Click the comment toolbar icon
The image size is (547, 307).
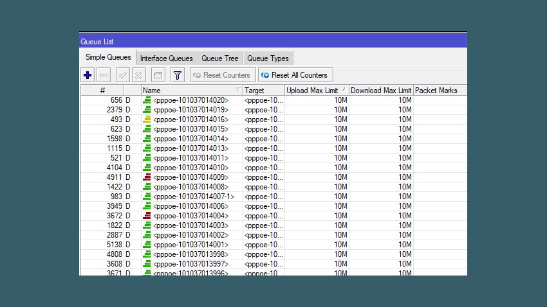(158, 75)
